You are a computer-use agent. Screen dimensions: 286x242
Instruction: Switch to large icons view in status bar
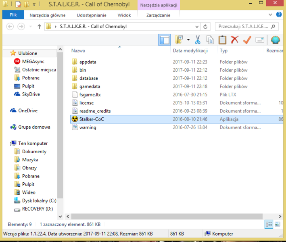[278, 224]
